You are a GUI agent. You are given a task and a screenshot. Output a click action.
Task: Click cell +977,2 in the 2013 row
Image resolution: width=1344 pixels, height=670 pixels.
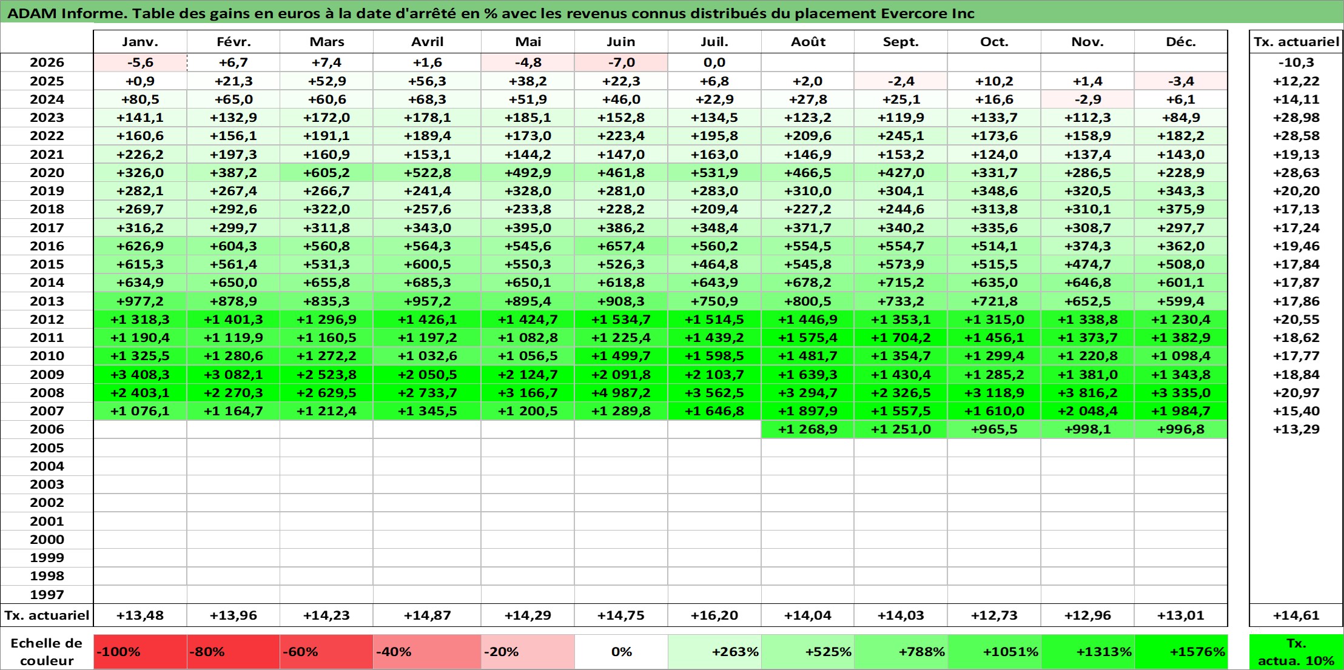[x=140, y=301]
